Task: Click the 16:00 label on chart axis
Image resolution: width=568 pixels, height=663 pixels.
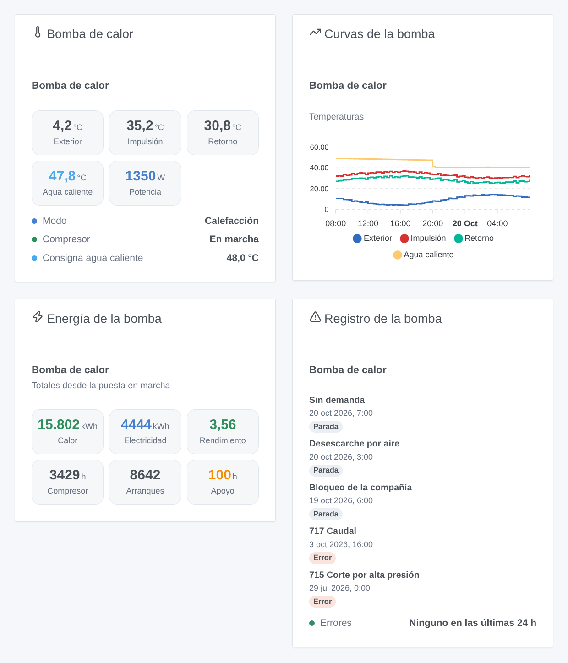Action: coord(400,223)
